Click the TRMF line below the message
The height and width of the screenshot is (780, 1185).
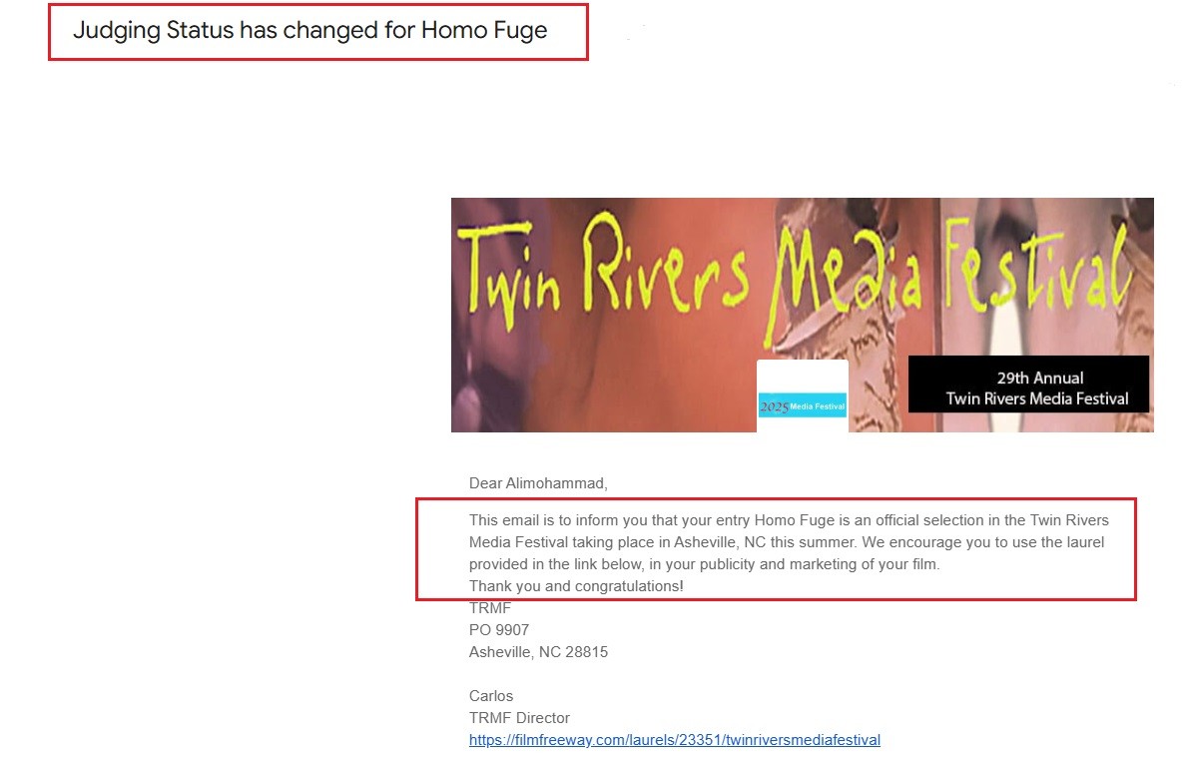(x=490, y=607)
